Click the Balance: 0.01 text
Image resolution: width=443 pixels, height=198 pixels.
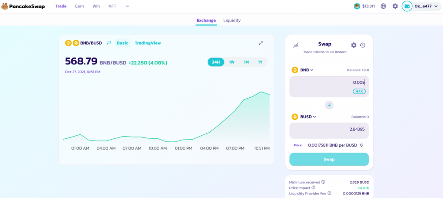click(358, 70)
